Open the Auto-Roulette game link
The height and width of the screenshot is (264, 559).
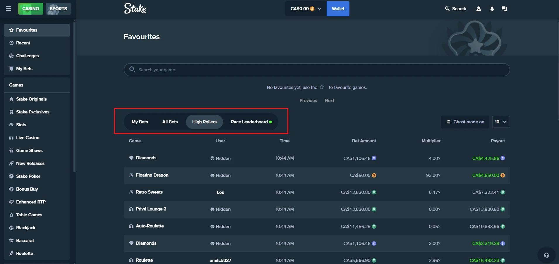click(x=150, y=226)
